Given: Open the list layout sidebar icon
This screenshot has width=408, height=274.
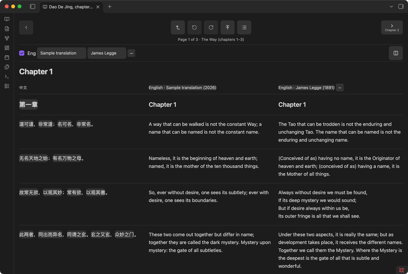Looking at the screenshot, I should (7, 86).
